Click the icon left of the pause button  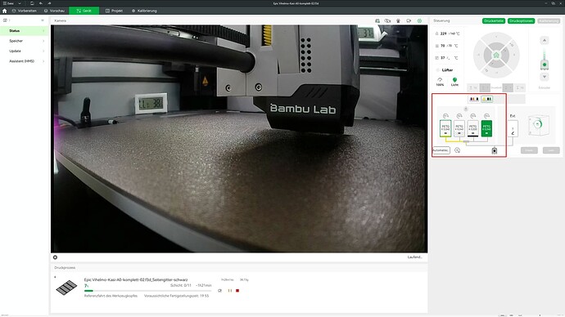click(x=219, y=290)
